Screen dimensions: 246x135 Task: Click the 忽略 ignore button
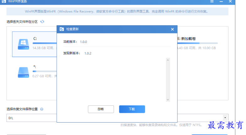point(101,109)
